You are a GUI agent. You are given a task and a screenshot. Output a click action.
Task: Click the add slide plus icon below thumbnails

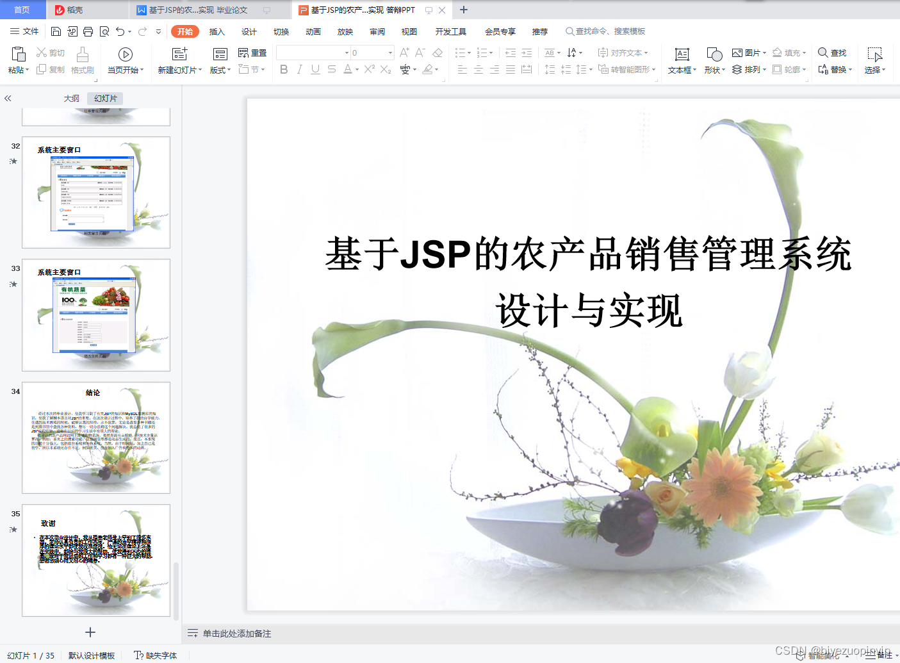pos(90,632)
